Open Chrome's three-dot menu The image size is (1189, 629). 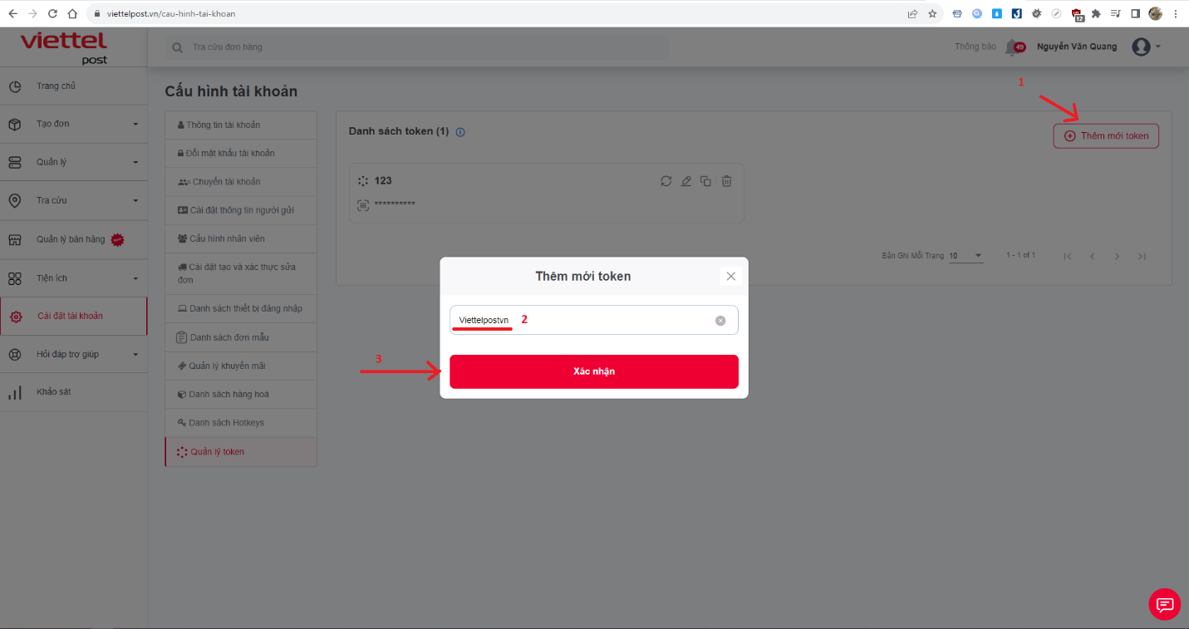tap(1176, 13)
